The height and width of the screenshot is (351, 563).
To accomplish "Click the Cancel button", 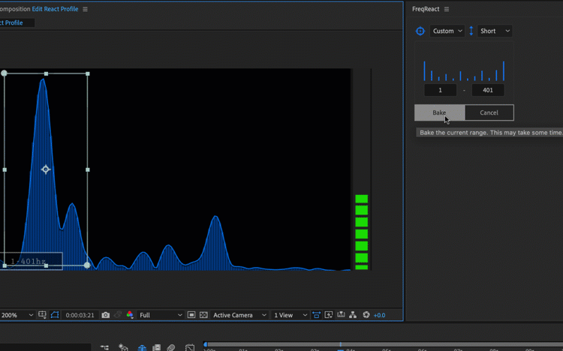I will pos(489,112).
